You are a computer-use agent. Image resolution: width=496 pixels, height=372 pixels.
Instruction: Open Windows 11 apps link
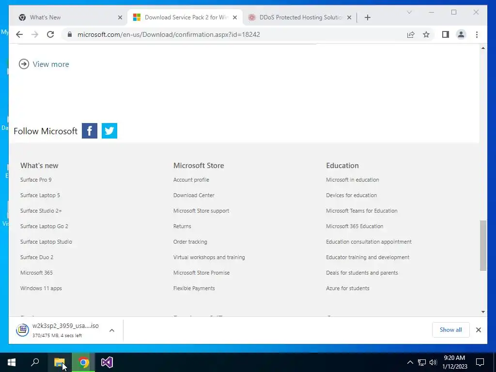pyautogui.click(x=41, y=288)
